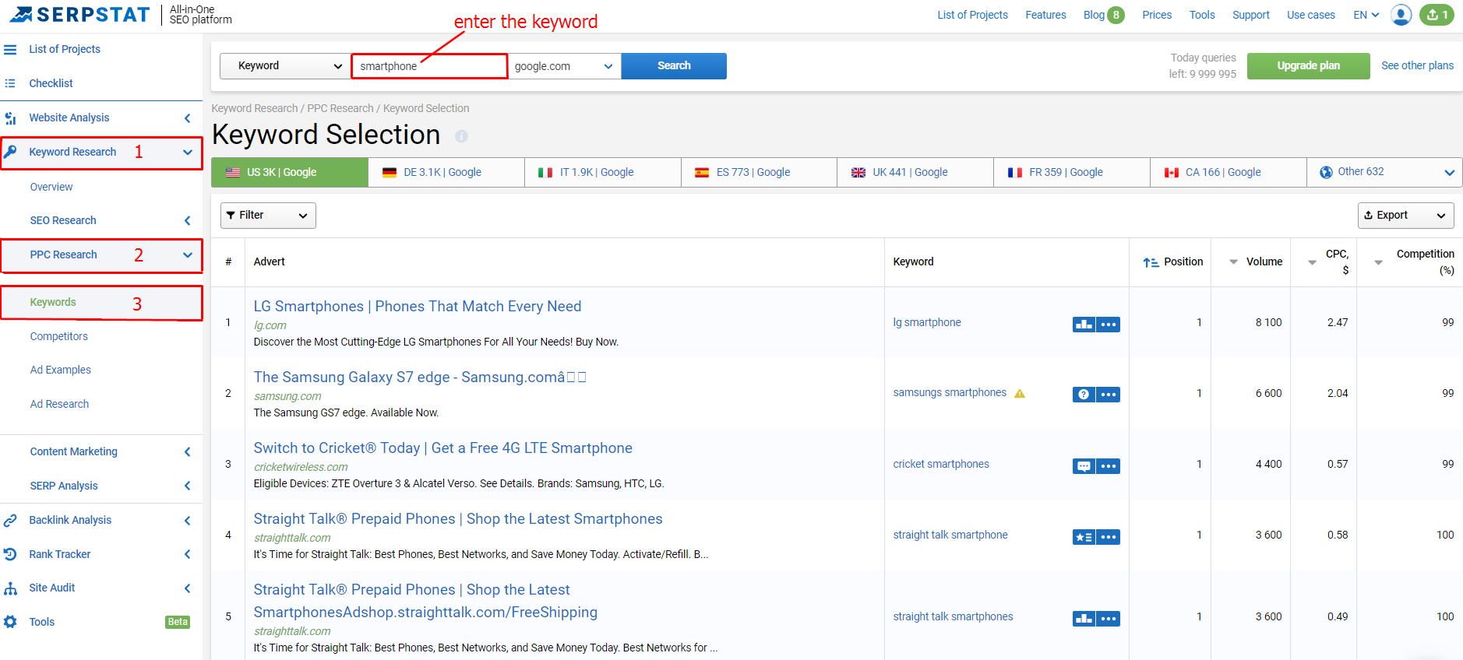Expand the SERP Analysis chevron

coord(187,486)
